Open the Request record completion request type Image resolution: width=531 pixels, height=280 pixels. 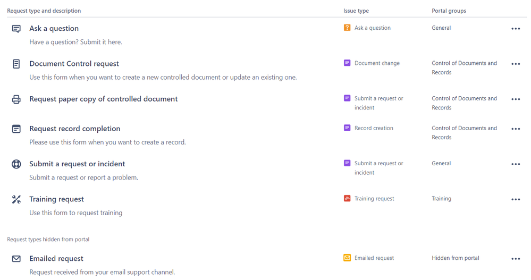(x=75, y=129)
